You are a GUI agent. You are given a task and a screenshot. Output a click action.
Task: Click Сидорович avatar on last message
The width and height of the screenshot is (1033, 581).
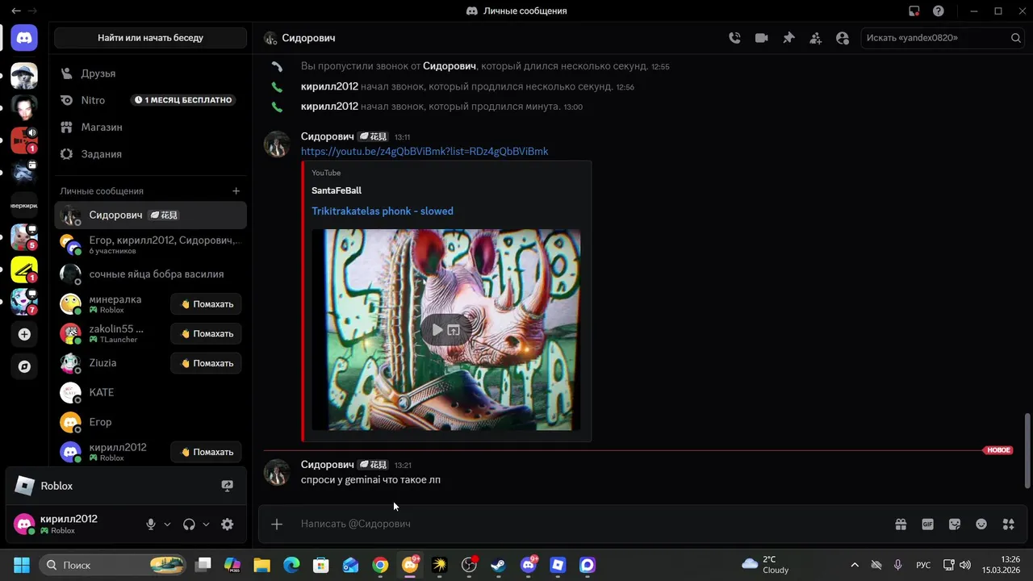277,472
